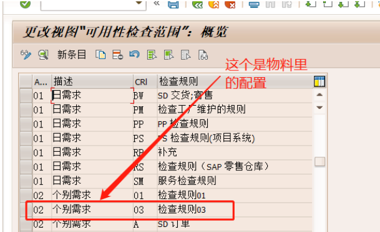Select the PP row using its row selector
Viewport: 380px width, 232px height.
(x=26, y=124)
